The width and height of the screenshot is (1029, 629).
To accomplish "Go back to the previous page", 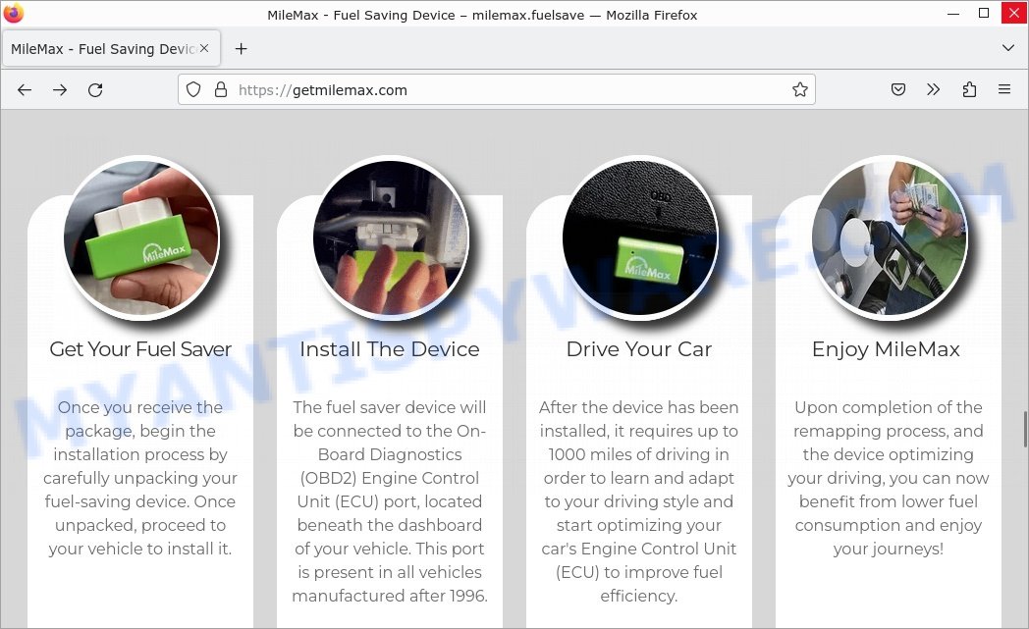I will point(25,90).
